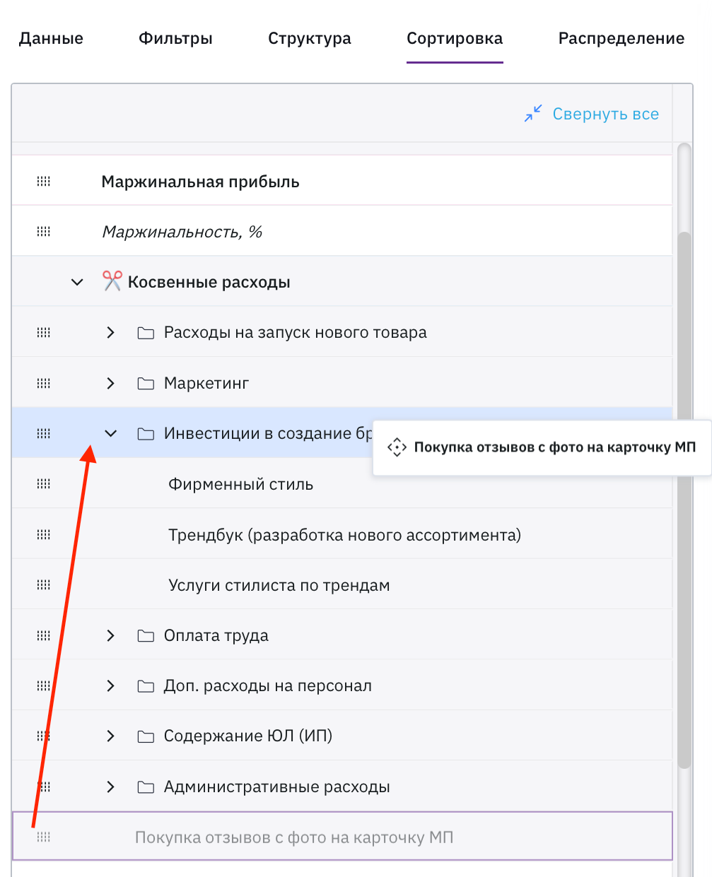Click the collapse arrows icon near Свернуть все
Image resolution: width=712 pixels, height=877 pixels.
[x=533, y=114]
